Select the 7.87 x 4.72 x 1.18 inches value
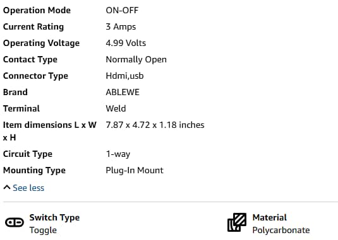Screen dimensions: 338x240 (x=155, y=125)
